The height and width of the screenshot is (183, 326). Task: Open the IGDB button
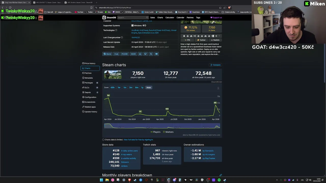(133, 54)
